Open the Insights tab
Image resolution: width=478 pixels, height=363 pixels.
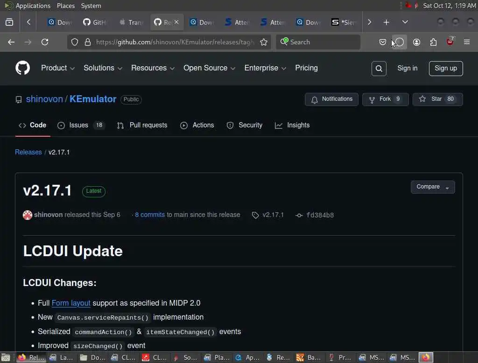[292, 125]
